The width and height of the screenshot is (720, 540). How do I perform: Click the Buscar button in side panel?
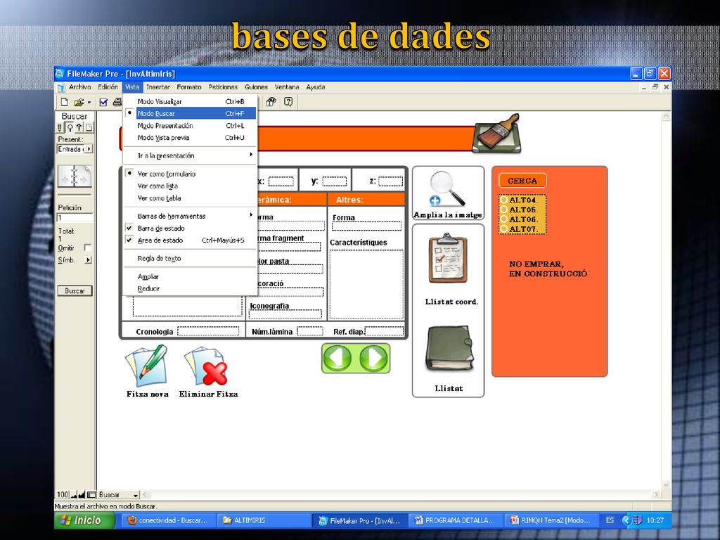click(x=75, y=290)
